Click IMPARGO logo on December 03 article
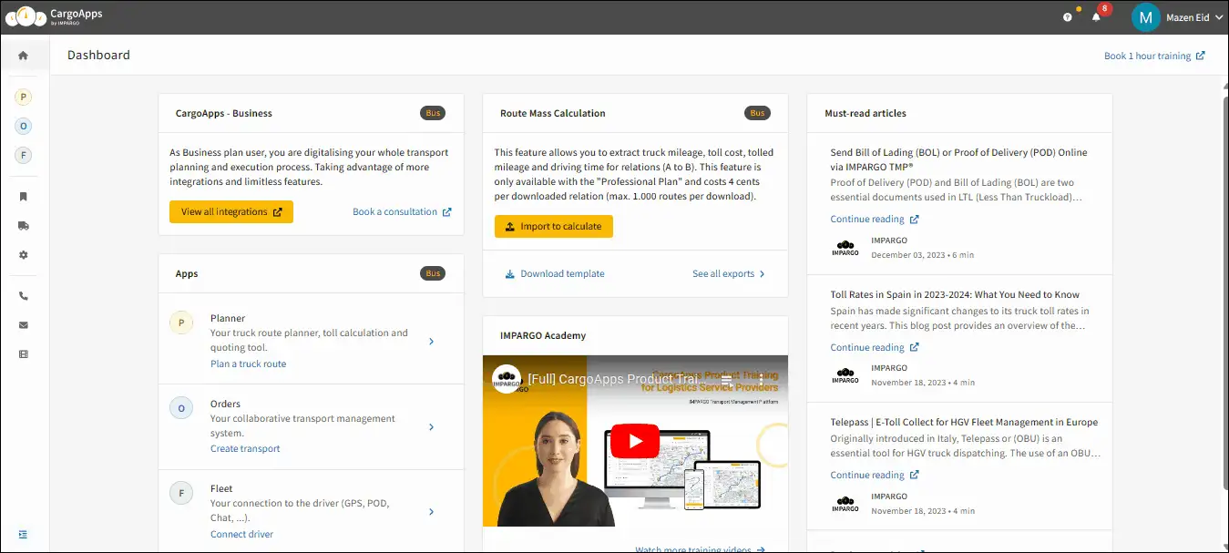The height and width of the screenshot is (553, 1229). 845,248
